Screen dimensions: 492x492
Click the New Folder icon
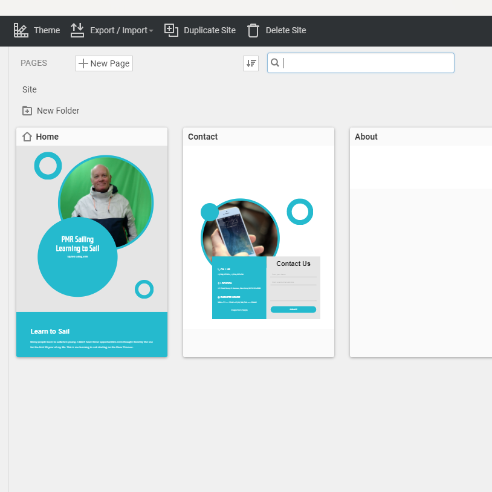coord(27,111)
